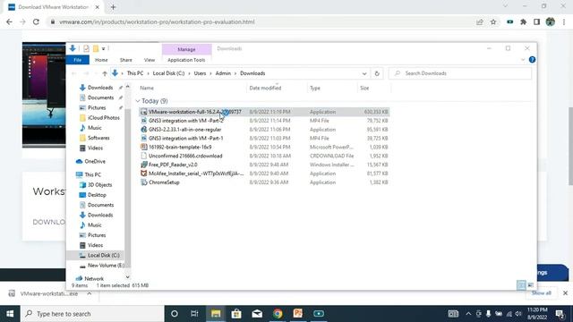573x322 pixels.
Task: Open the View ribbon tab
Action: pos(150,60)
